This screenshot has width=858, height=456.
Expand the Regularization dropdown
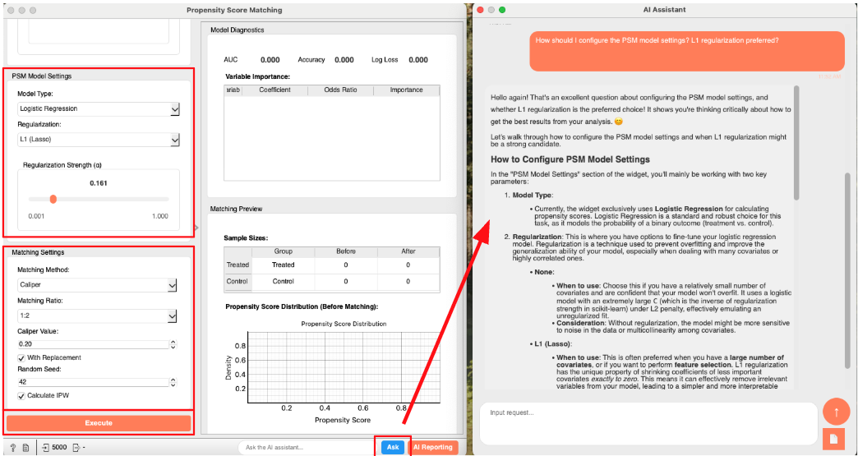coord(98,140)
